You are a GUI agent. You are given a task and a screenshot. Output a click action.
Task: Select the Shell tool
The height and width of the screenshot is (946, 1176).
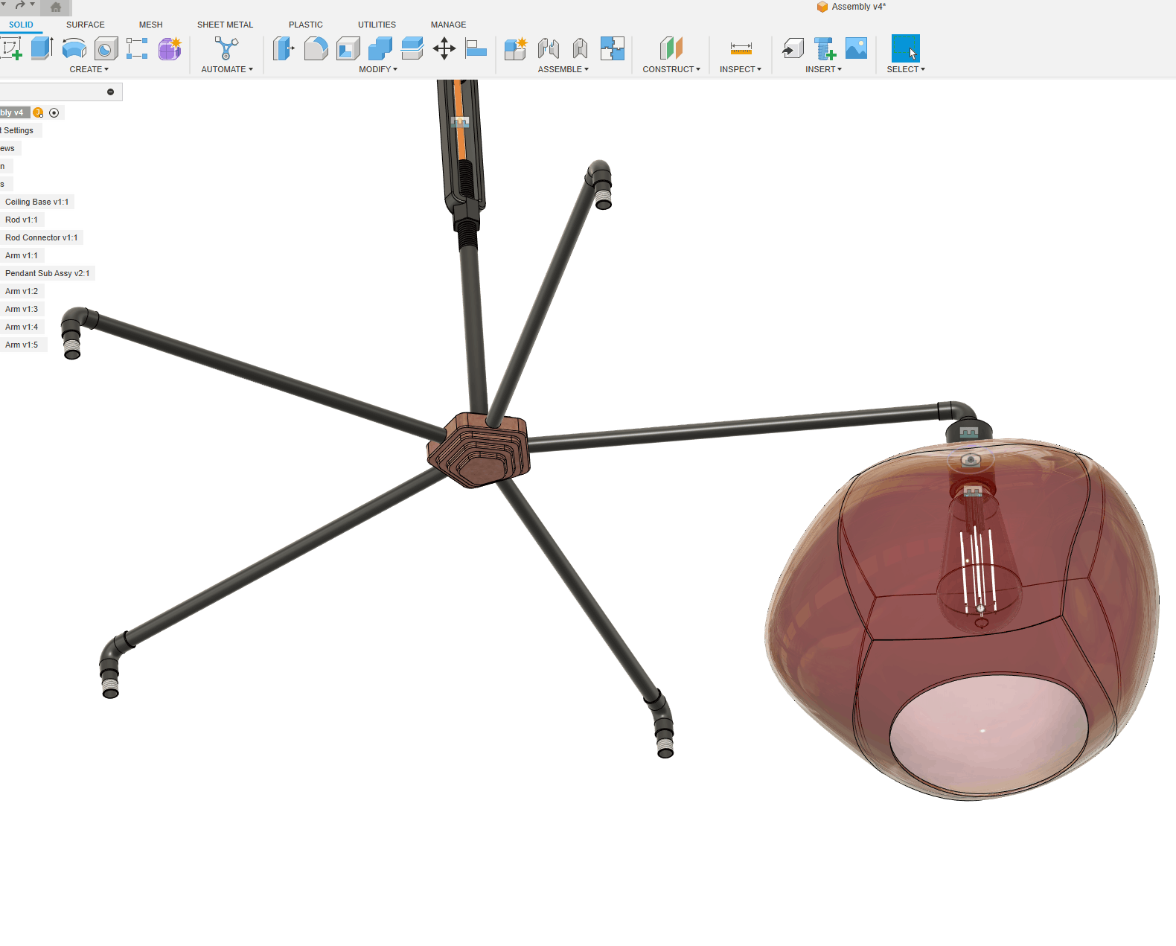pyautogui.click(x=348, y=49)
